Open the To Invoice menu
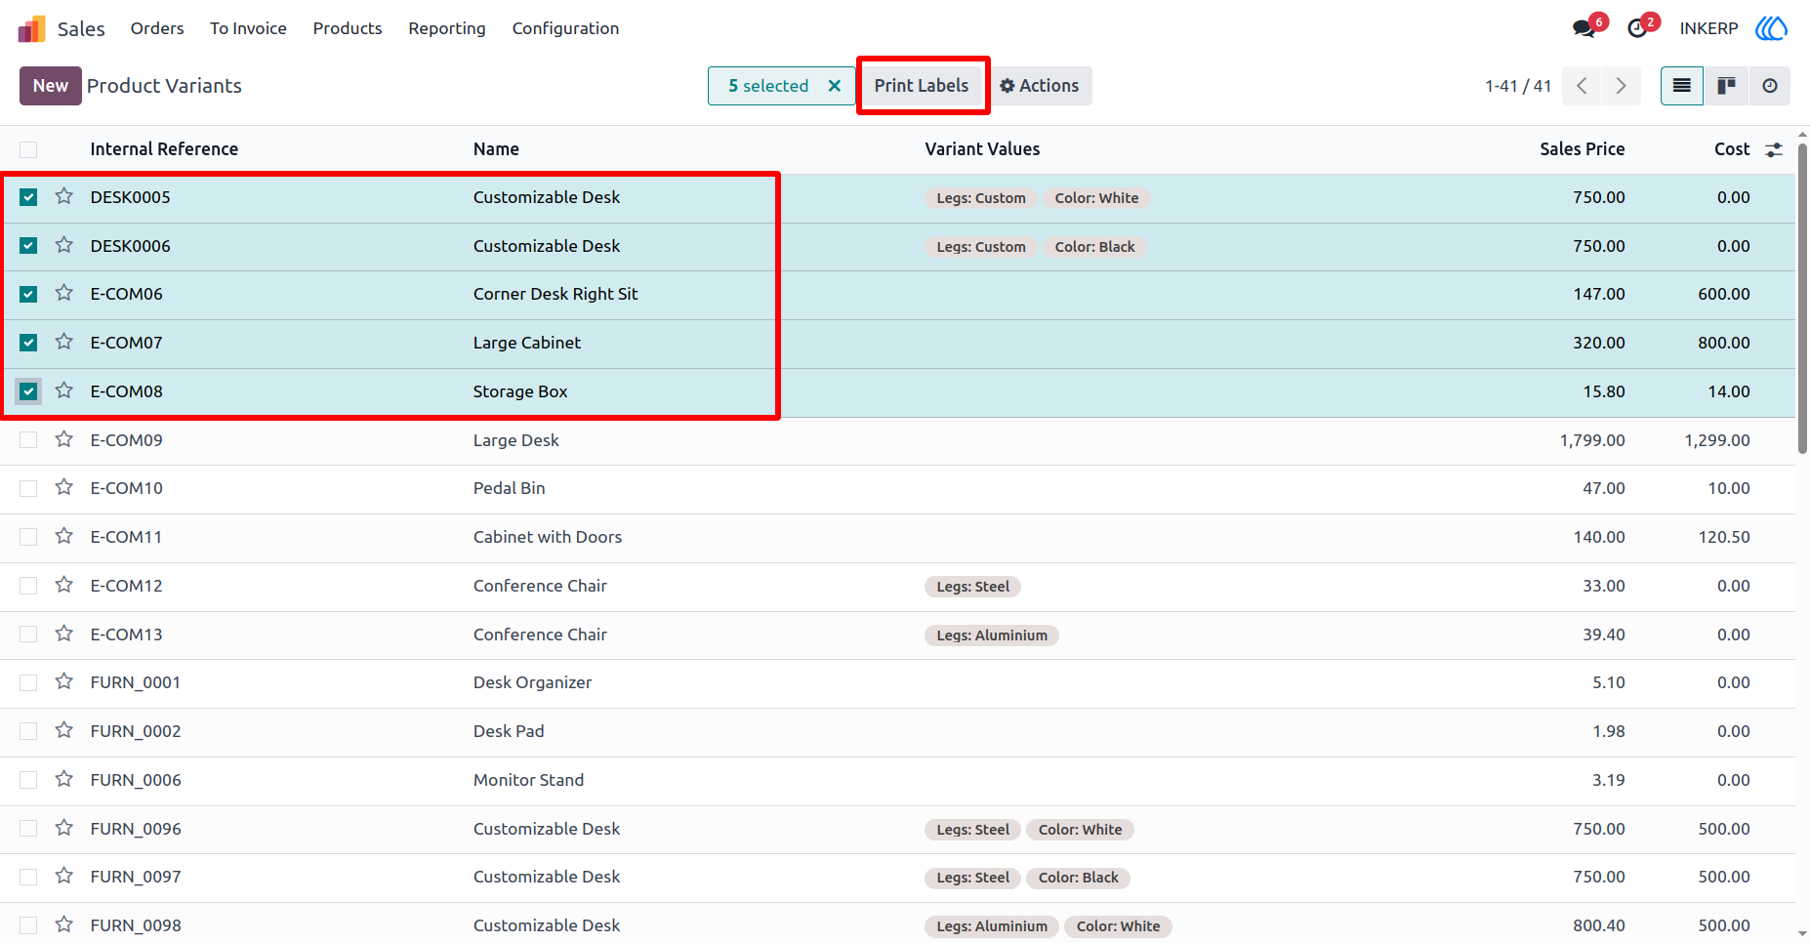Image resolution: width=1810 pixels, height=943 pixels. (248, 28)
